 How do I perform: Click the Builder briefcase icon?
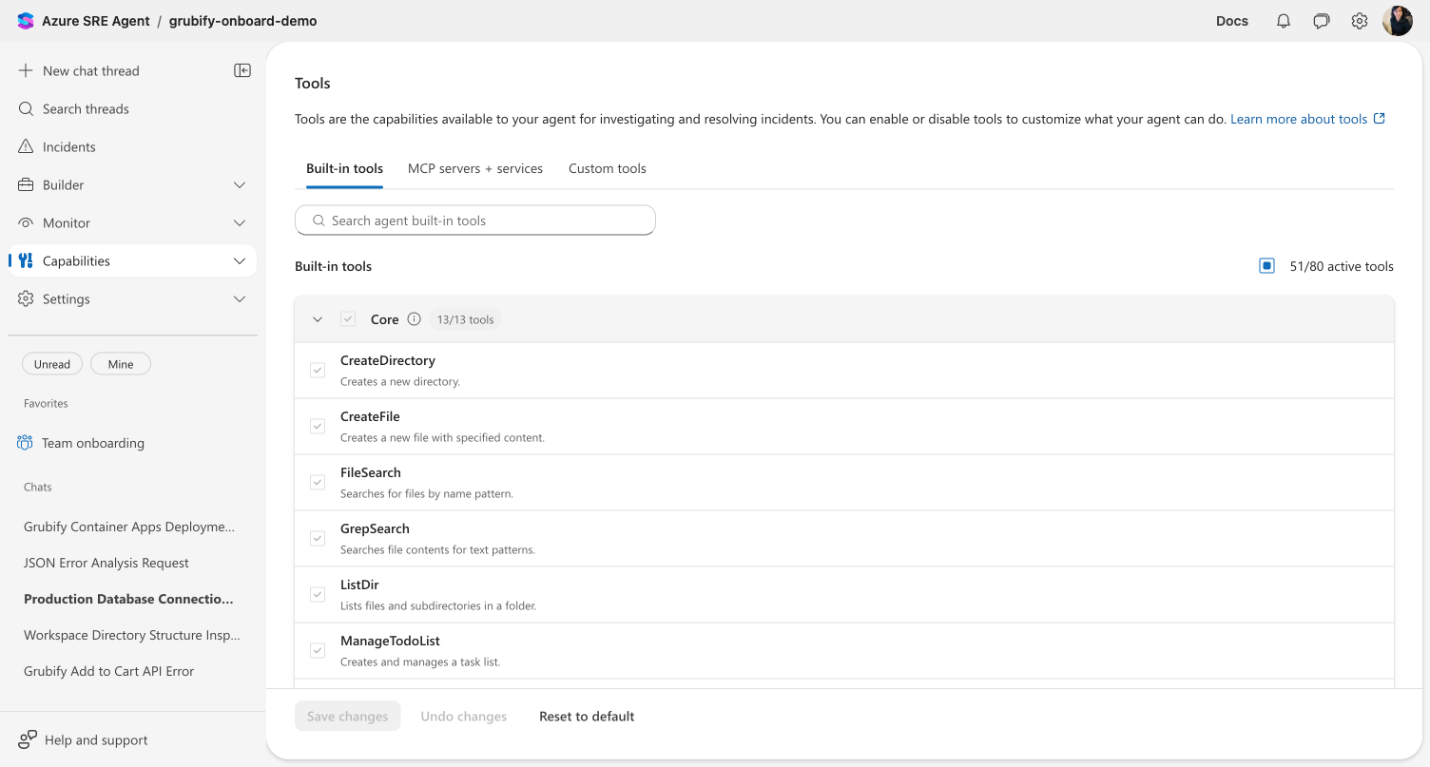(x=26, y=184)
